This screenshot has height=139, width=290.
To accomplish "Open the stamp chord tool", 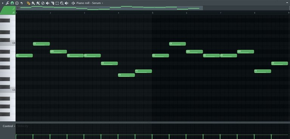I will pyautogui.click(x=17, y=3).
